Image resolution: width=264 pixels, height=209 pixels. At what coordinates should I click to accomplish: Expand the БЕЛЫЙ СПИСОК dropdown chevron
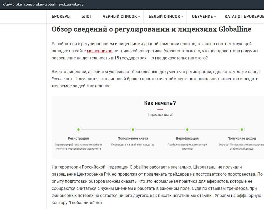pos(182,16)
